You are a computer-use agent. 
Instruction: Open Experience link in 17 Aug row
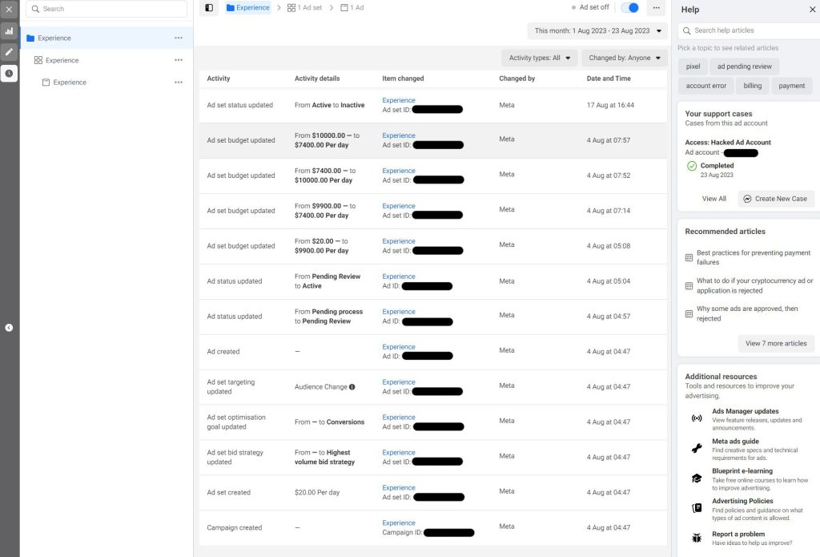pyautogui.click(x=399, y=100)
